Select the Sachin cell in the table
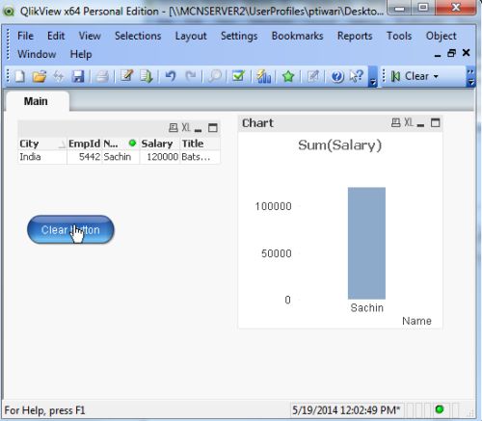482x421 pixels. pyautogui.click(x=120, y=157)
